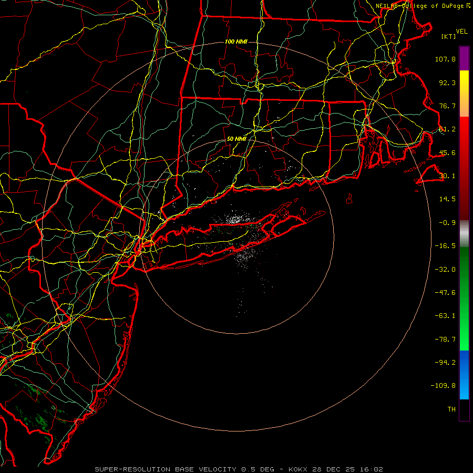Click the 45.6 velocity legend value
The height and width of the screenshot is (473, 473).
[447, 152]
